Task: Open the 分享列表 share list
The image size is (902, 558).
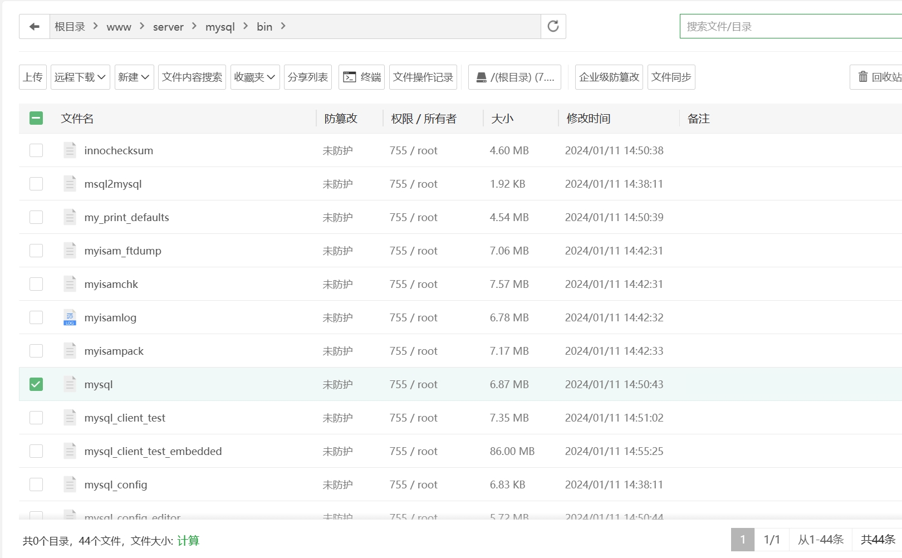Action: click(308, 77)
